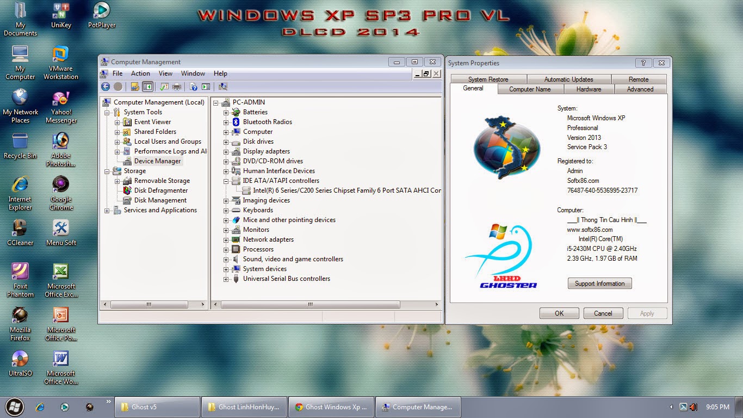
Task: Switch to the Hardware tab in System Properties
Action: click(589, 89)
